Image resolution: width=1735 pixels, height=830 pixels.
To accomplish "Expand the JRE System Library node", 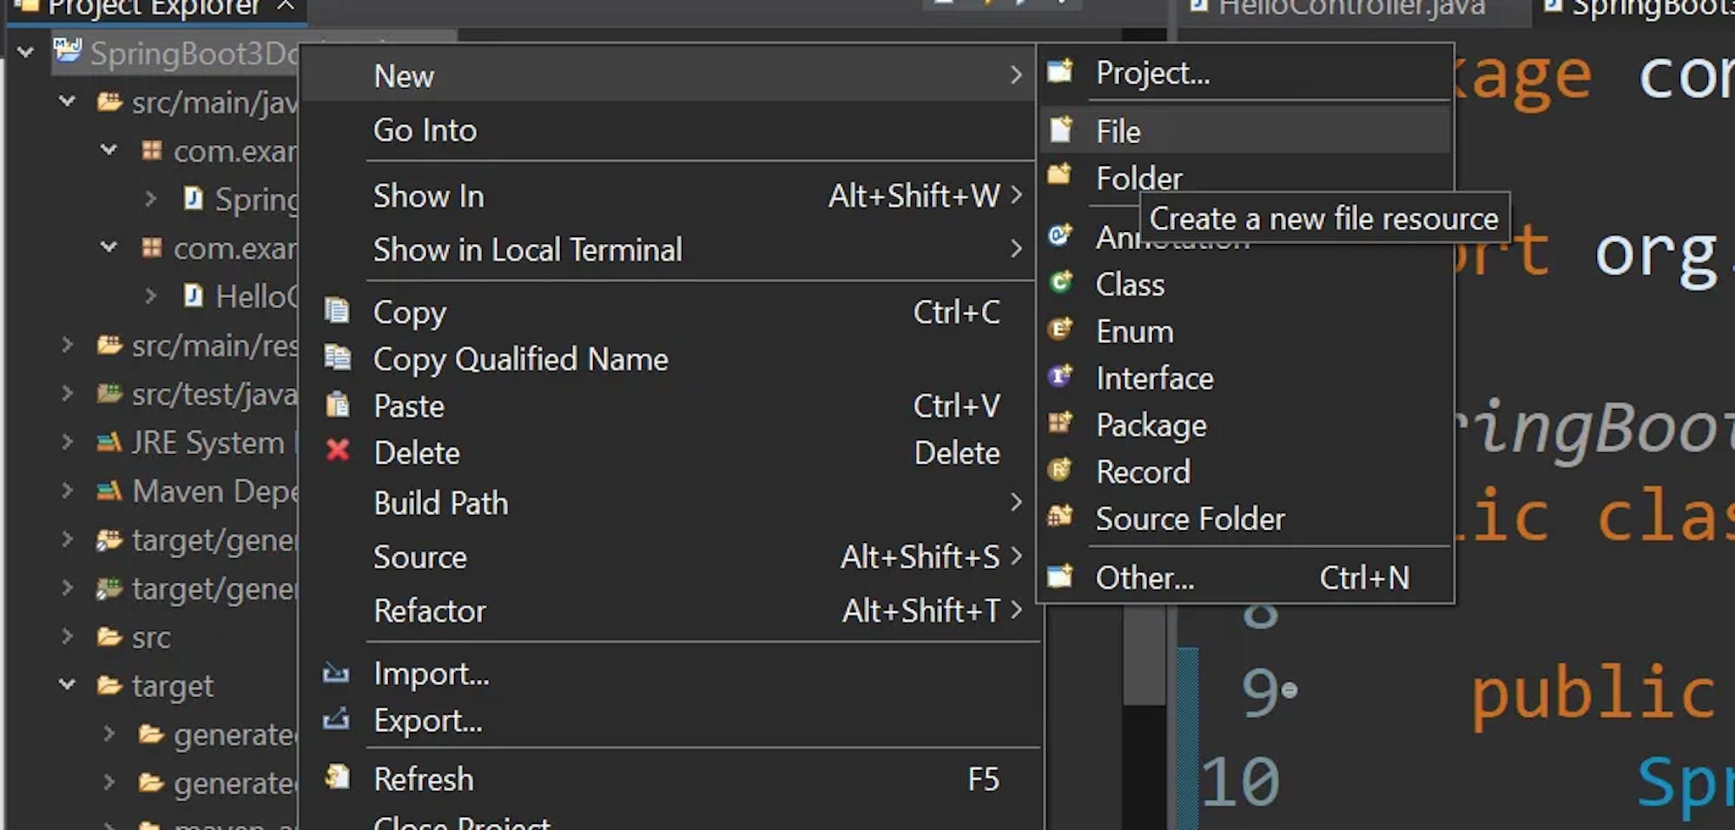I will (67, 442).
